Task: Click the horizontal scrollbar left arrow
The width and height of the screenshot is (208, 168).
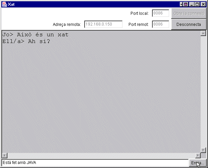Action: (x=5, y=155)
